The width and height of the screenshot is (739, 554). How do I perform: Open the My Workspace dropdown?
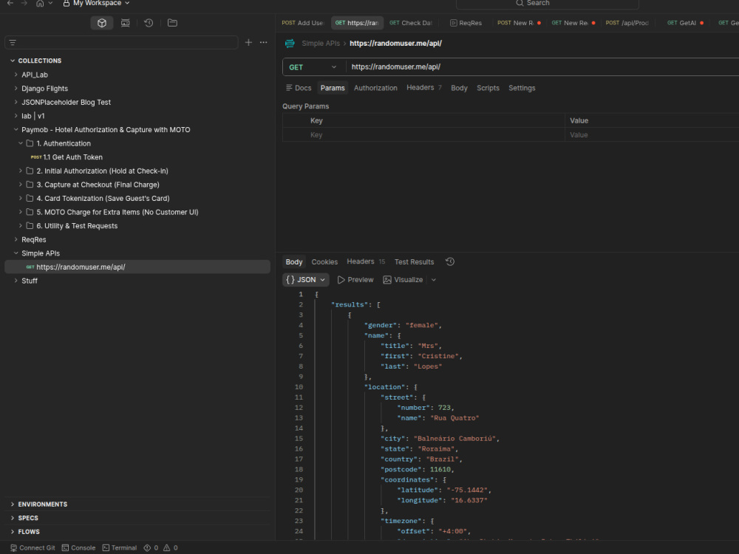point(96,3)
